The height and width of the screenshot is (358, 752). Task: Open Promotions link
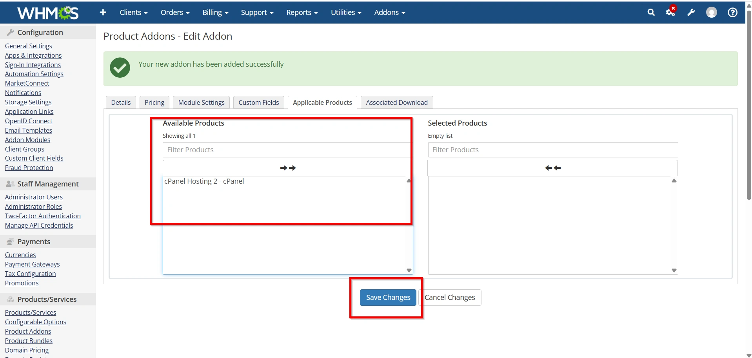pyautogui.click(x=22, y=283)
